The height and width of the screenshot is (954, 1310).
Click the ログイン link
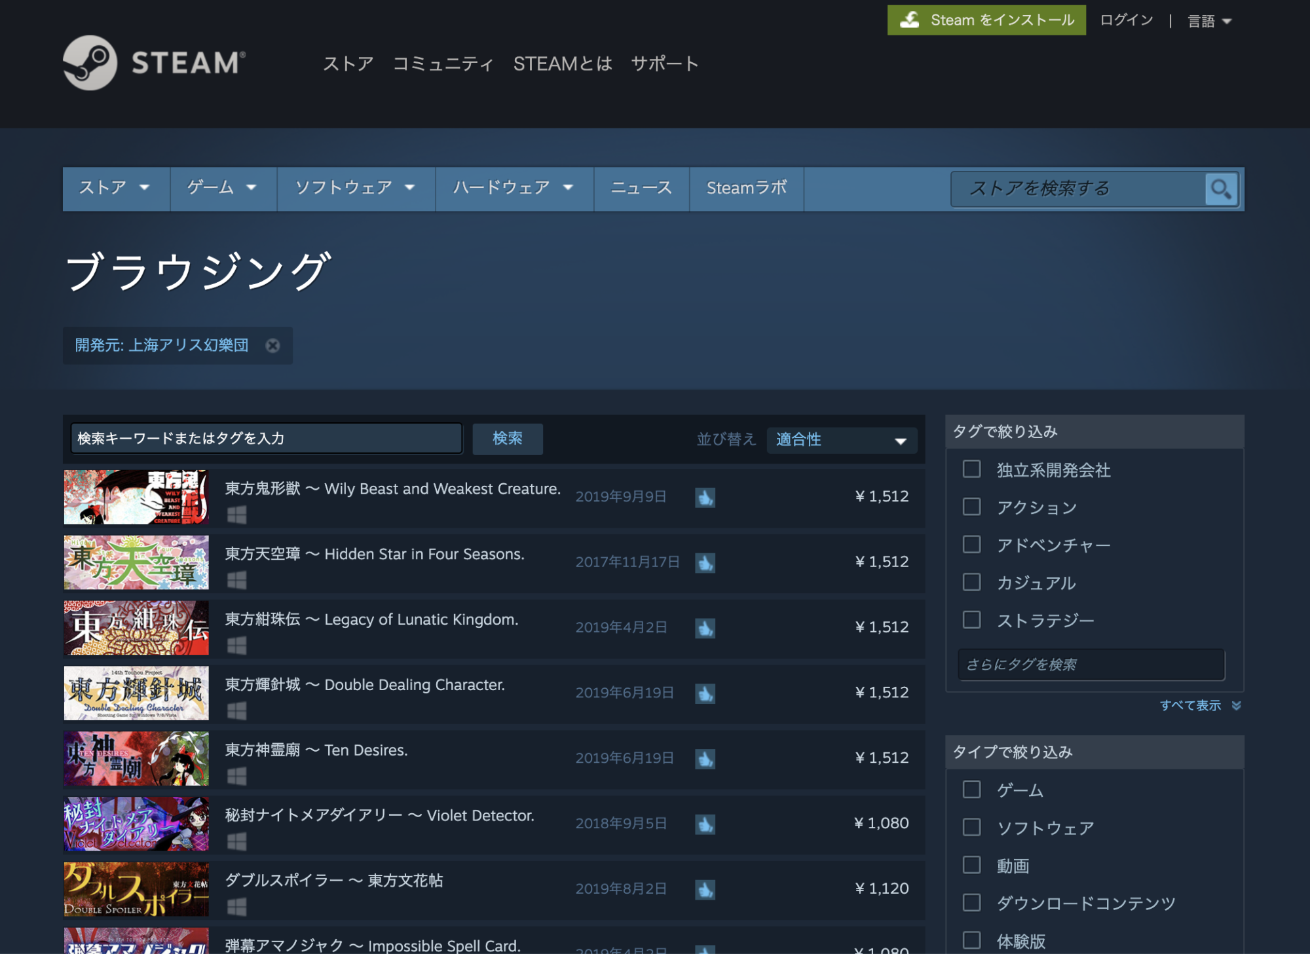click(x=1127, y=20)
